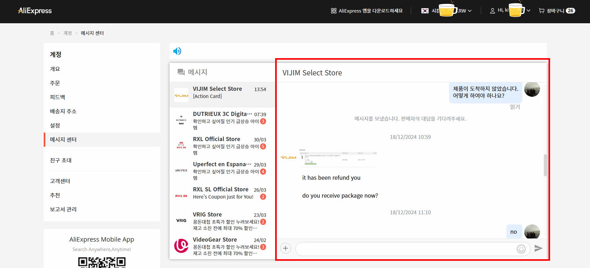The image size is (590, 268).
Task: Click the VIJIM avatar beside the refund screenshot
Action: click(288, 157)
